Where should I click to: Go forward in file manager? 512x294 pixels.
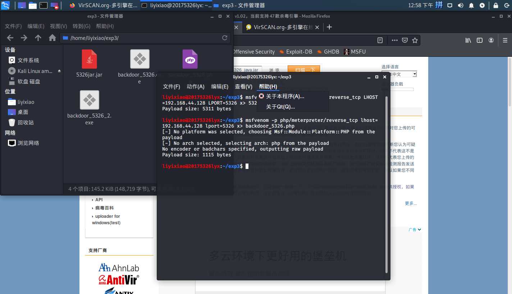click(x=24, y=38)
